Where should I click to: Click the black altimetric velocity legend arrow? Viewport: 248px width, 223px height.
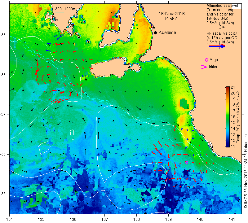[217, 27]
